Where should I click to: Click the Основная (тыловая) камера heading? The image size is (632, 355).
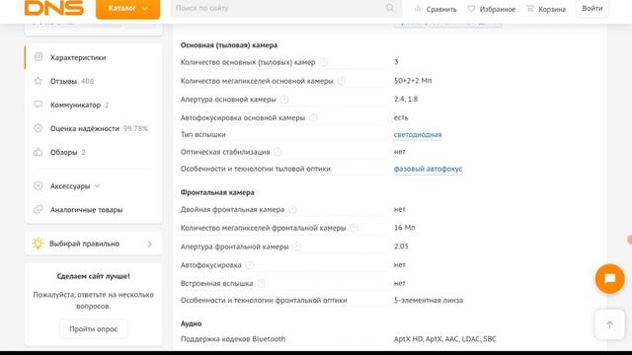(x=228, y=45)
